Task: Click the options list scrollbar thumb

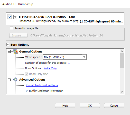Action: point(122,60)
